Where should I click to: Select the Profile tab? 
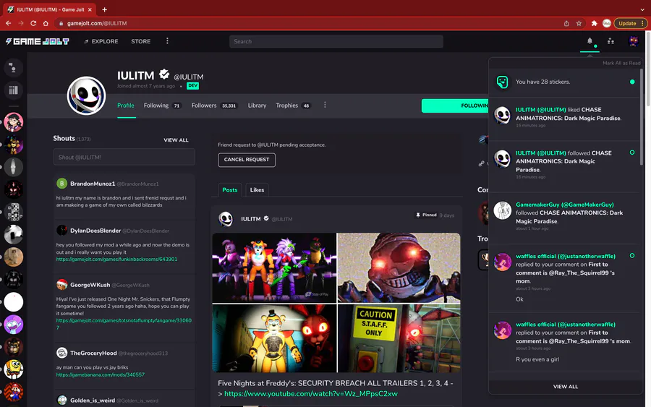pyautogui.click(x=126, y=106)
